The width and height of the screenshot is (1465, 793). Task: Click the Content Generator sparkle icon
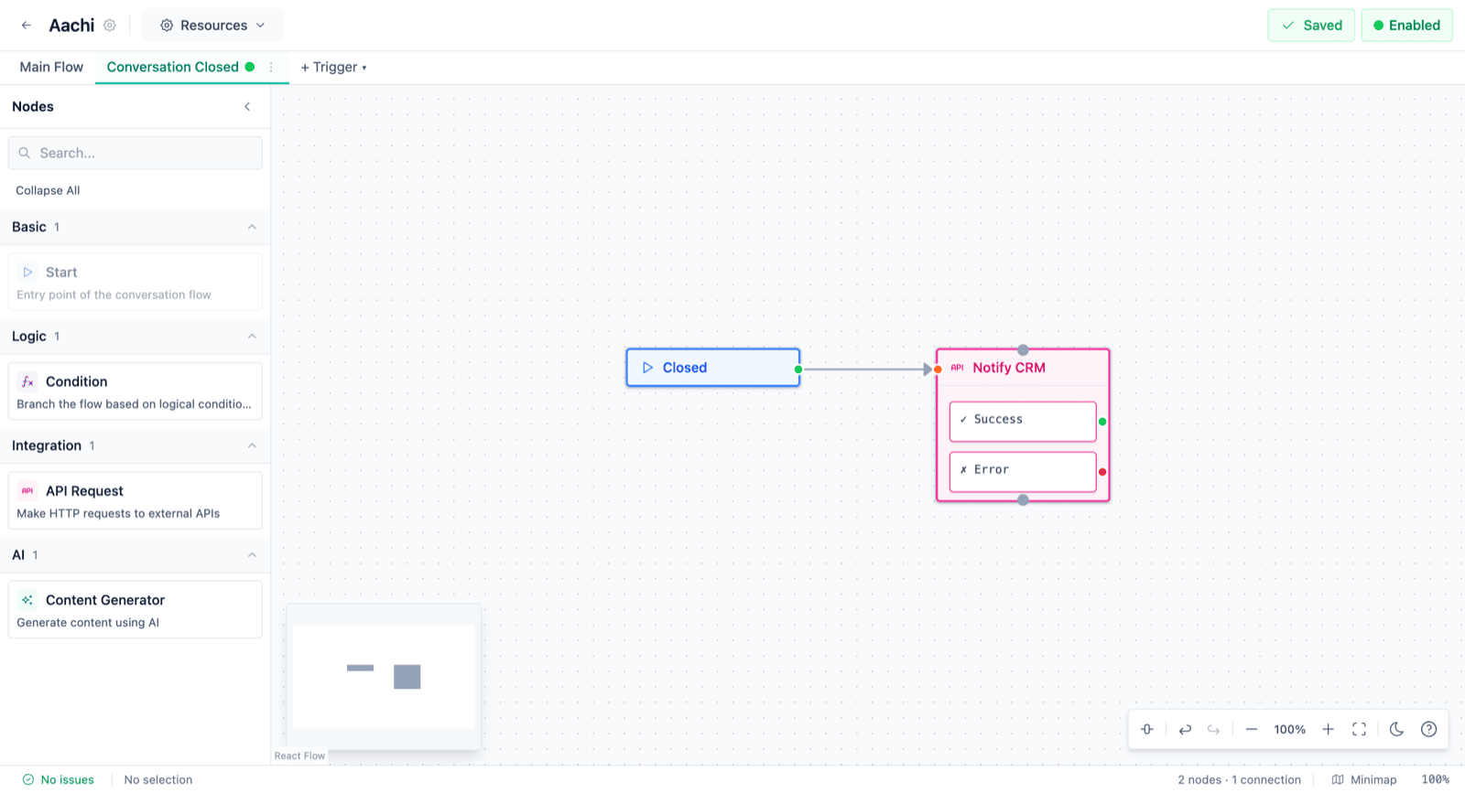tap(27, 600)
